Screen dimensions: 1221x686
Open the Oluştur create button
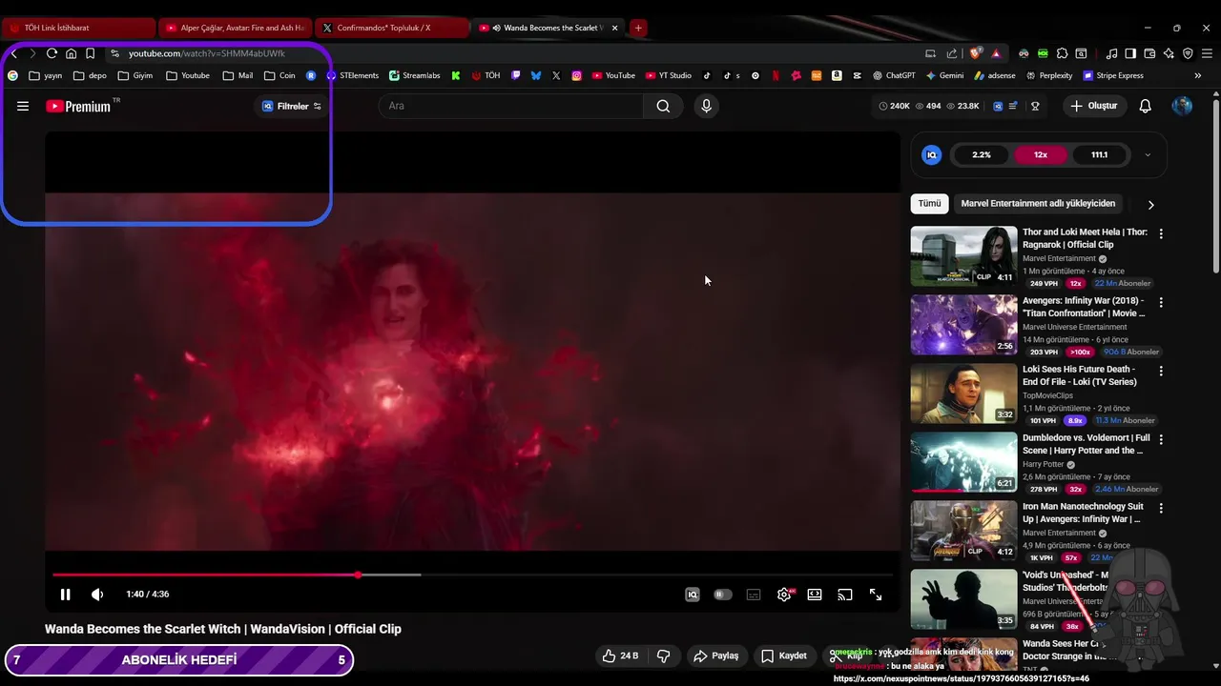point(1094,106)
